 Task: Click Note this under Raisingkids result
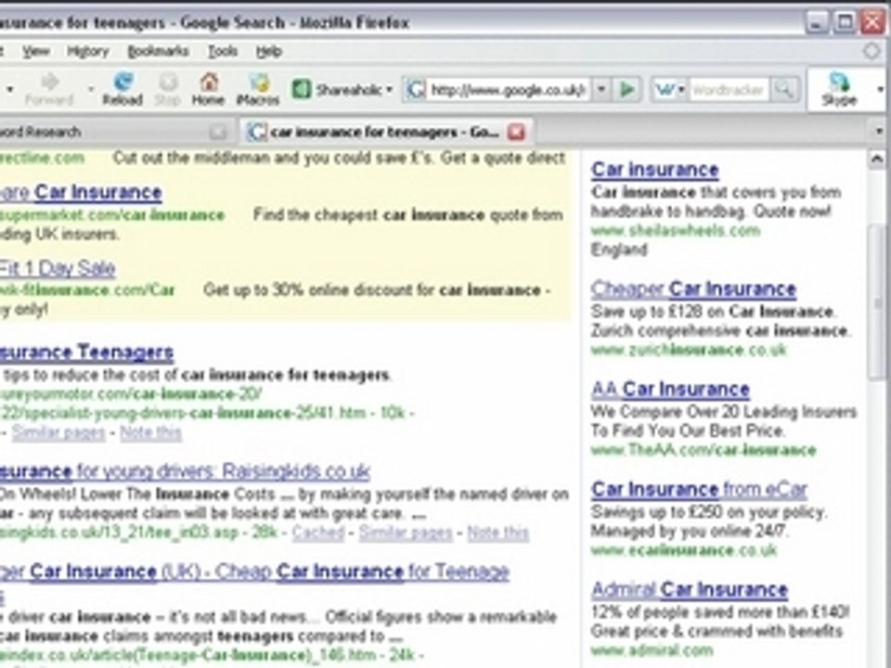click(x=497, y=533)
